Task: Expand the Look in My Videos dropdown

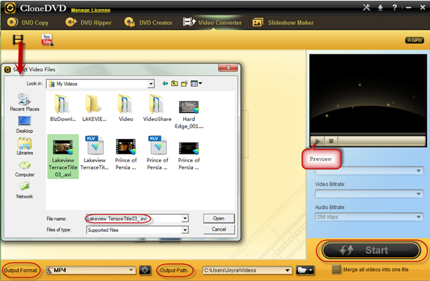Action: click(x=151, y=84)
